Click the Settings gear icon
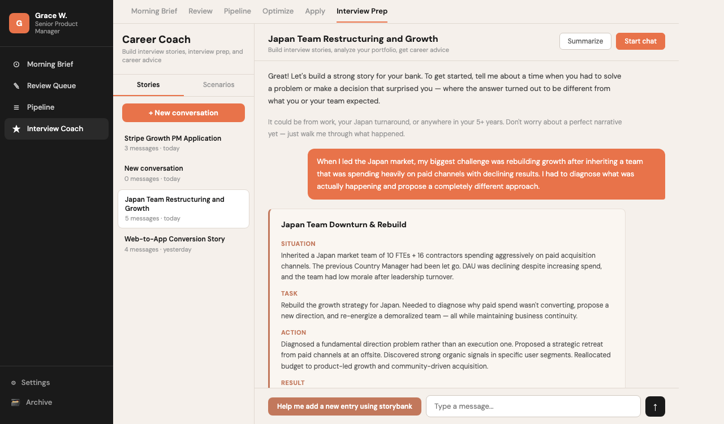 14,383
